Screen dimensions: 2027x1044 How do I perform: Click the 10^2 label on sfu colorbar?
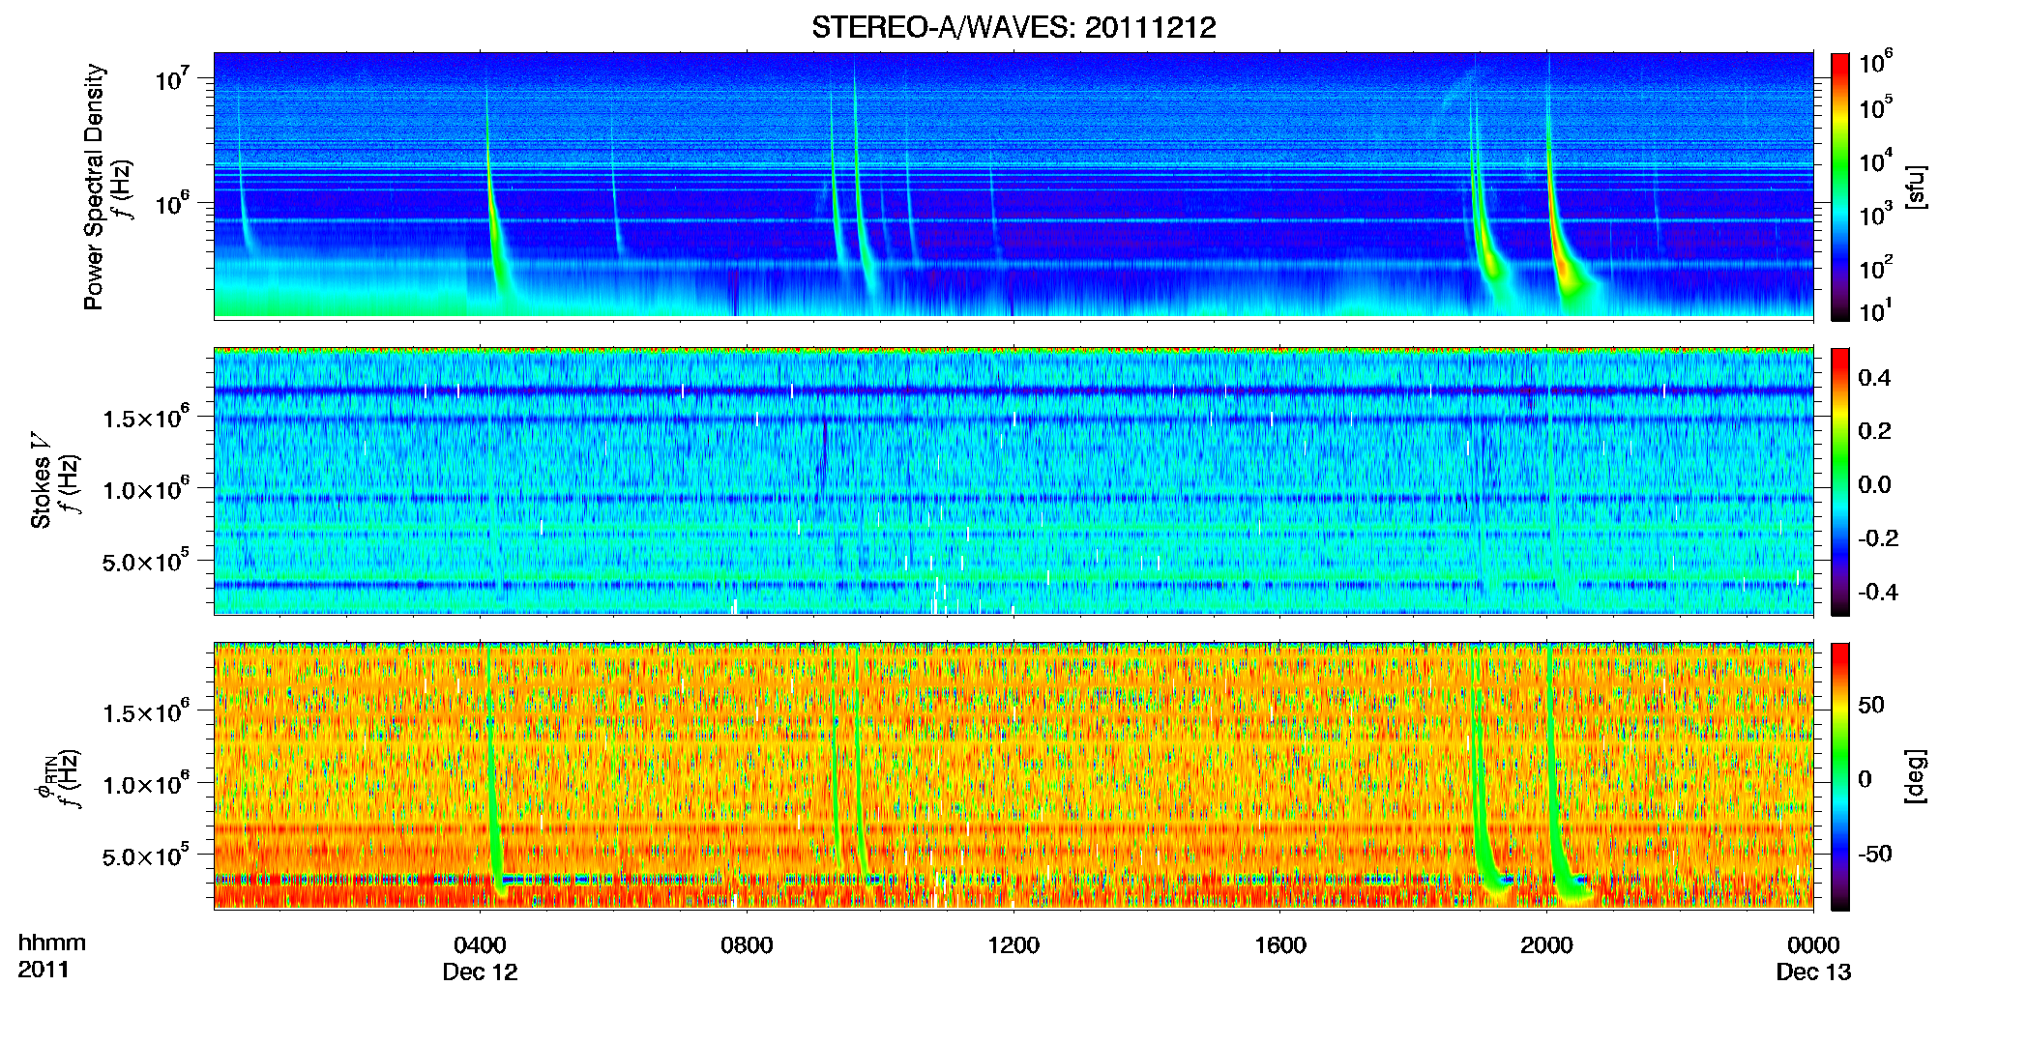click(1876, 267)
